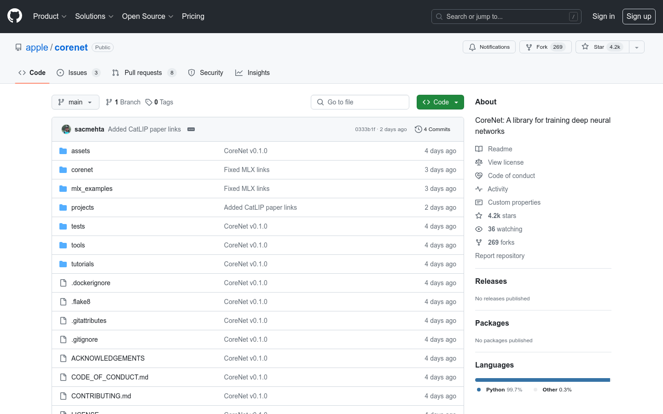View the 1 Branch link

[x=123, y=102]
